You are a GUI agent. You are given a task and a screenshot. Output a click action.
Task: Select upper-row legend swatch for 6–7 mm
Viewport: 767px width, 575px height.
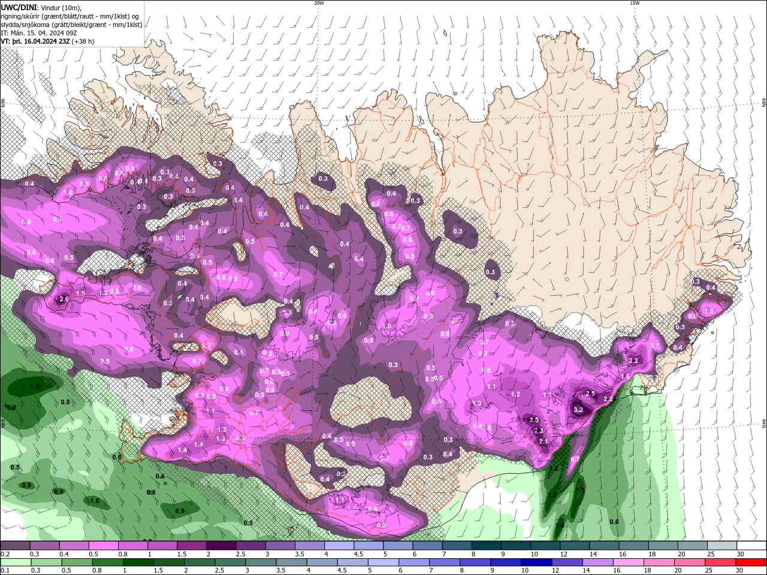coord(427,546)
